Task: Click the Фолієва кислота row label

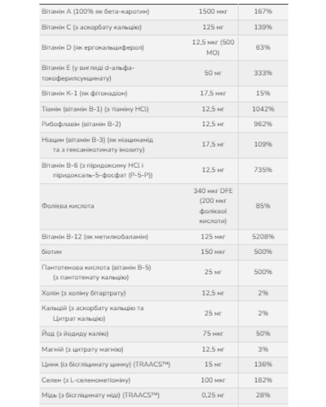Action: coord(68,206)
